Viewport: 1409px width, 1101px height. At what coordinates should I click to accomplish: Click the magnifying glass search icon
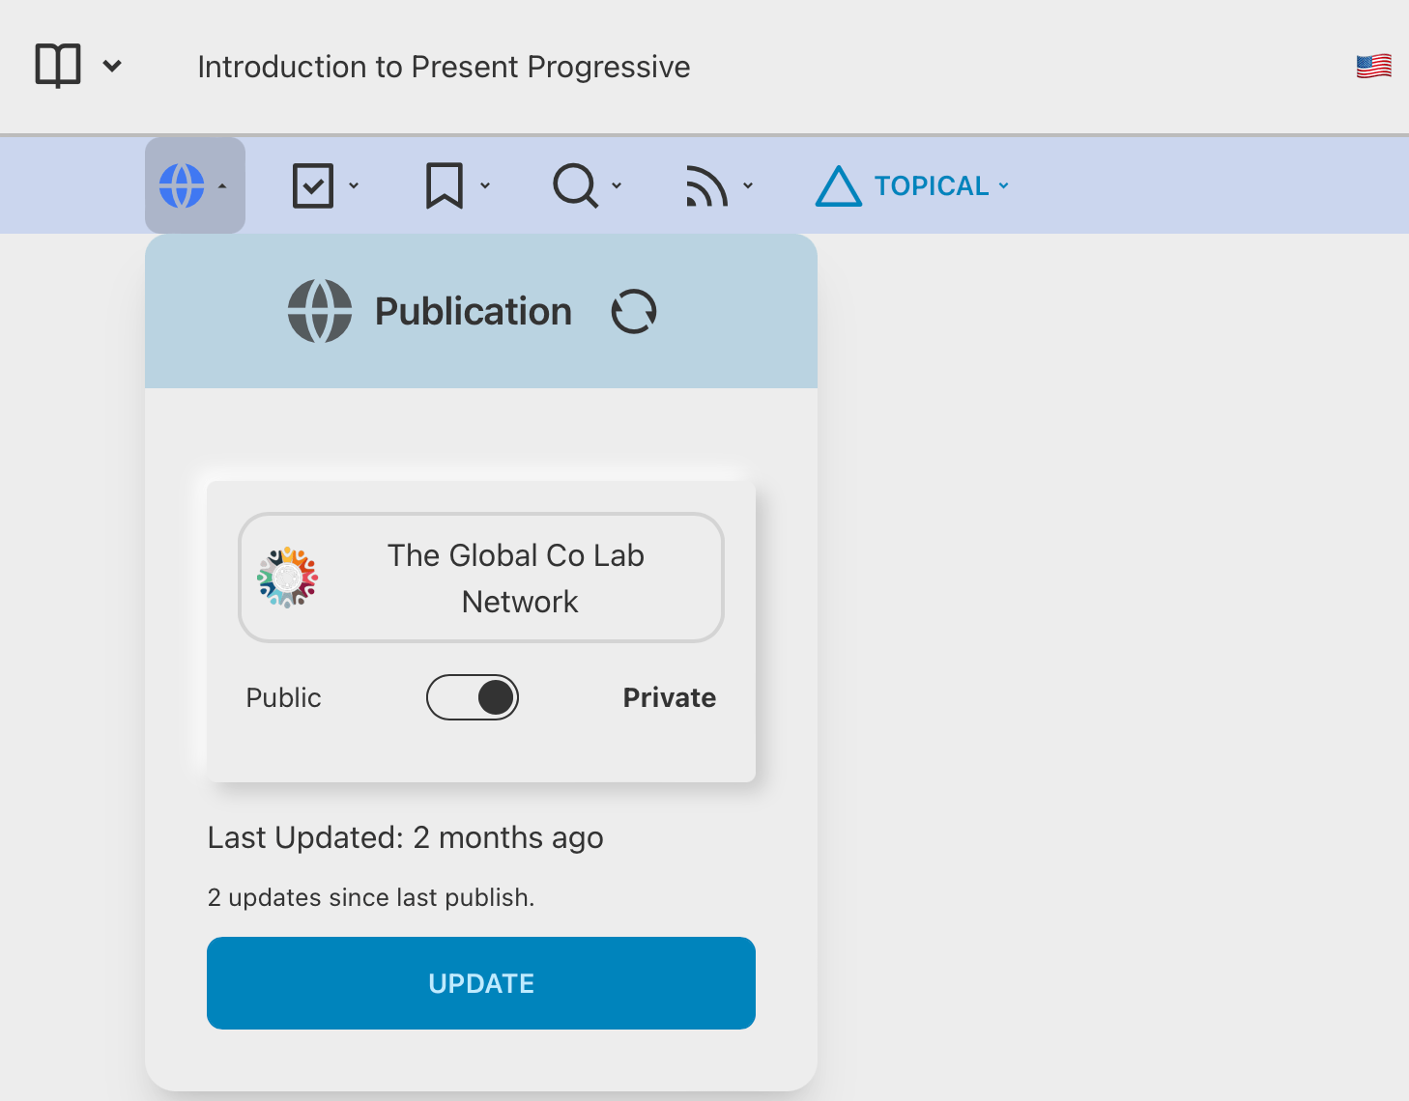click(576, 185)
